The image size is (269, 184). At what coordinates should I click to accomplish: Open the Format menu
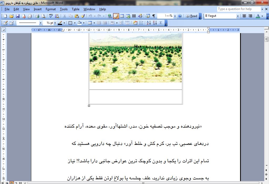(x=50, y=9)
